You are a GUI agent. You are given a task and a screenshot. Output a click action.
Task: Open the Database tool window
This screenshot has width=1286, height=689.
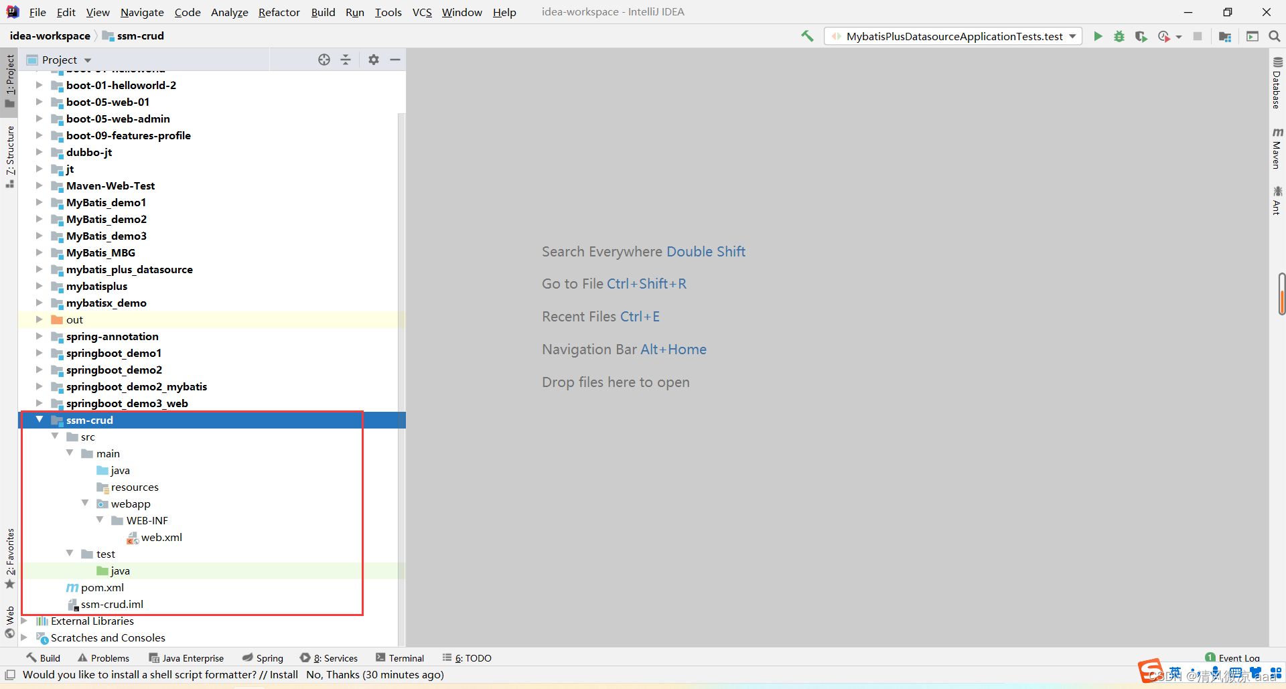[1277, 82]
